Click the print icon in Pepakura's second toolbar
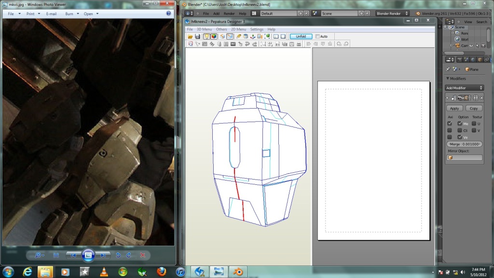 coord(299,44)
